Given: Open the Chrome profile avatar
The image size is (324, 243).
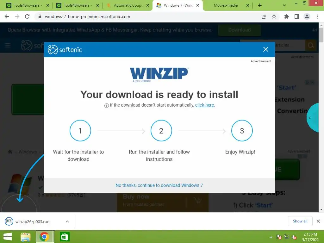Looking at the screenshot, I should point(307,16).
